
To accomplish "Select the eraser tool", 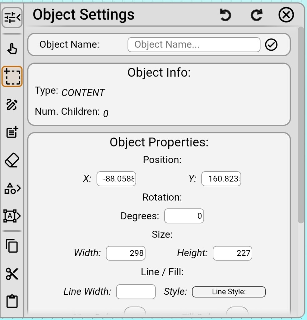I will [12, 160].
